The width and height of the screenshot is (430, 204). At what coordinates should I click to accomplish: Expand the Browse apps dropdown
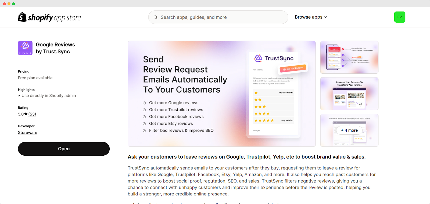pos(311,17)
